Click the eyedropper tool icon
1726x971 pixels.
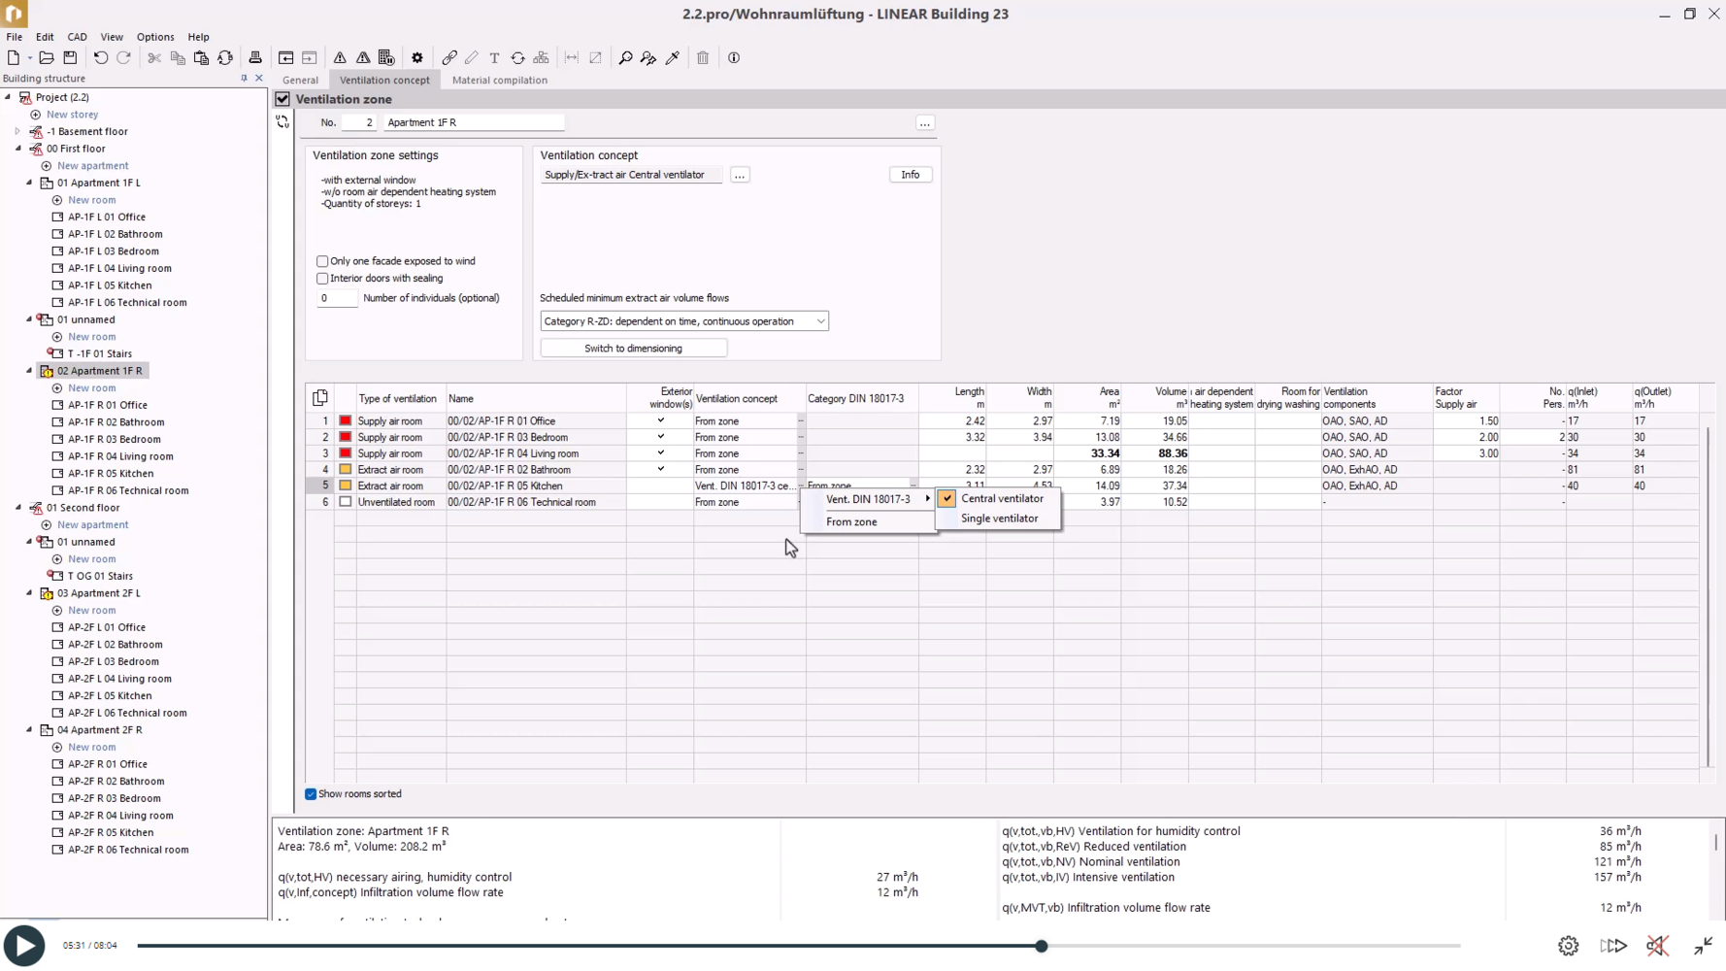click(673, 58)
